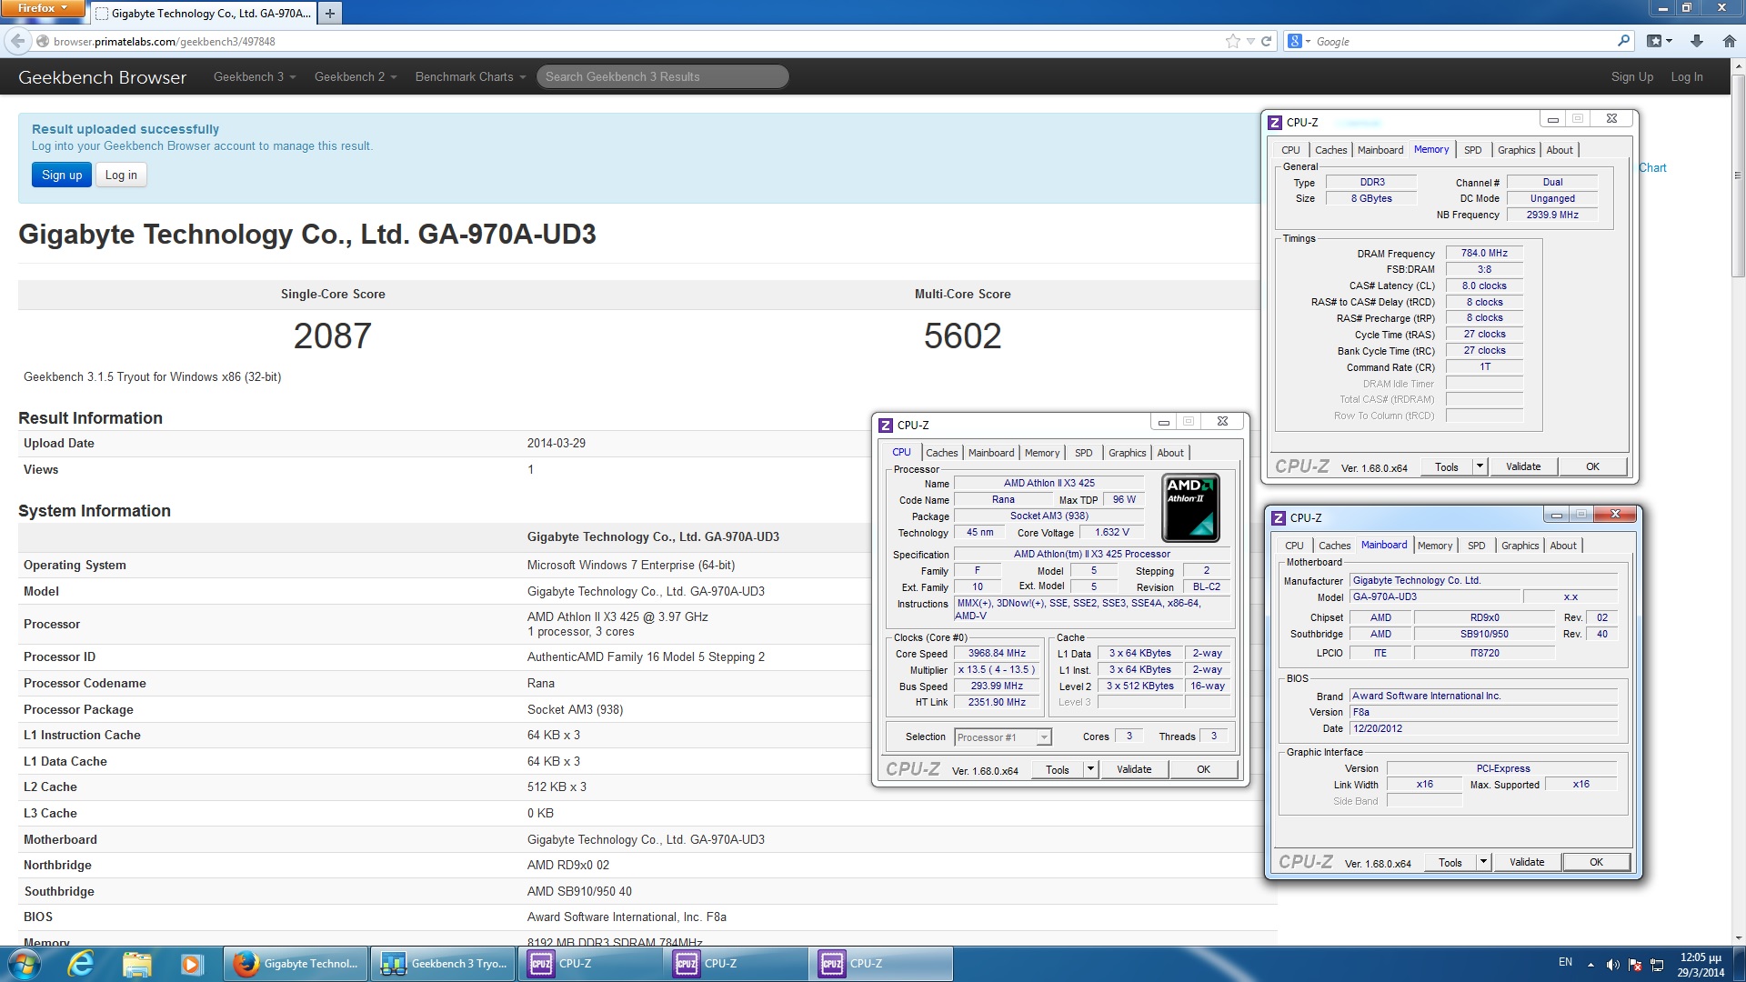This screenshot has height=982, width=1746.
Task: Switch to SPD tab in Memory window
Action: [1472, 150]
